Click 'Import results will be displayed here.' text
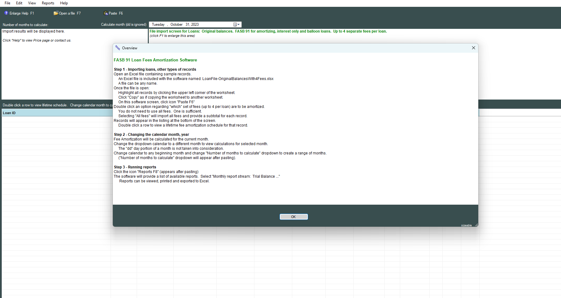Screen dimensions: 561x298 pos(33,31)
